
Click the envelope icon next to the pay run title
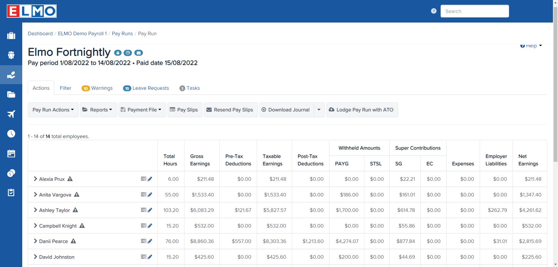click(138, 53)
